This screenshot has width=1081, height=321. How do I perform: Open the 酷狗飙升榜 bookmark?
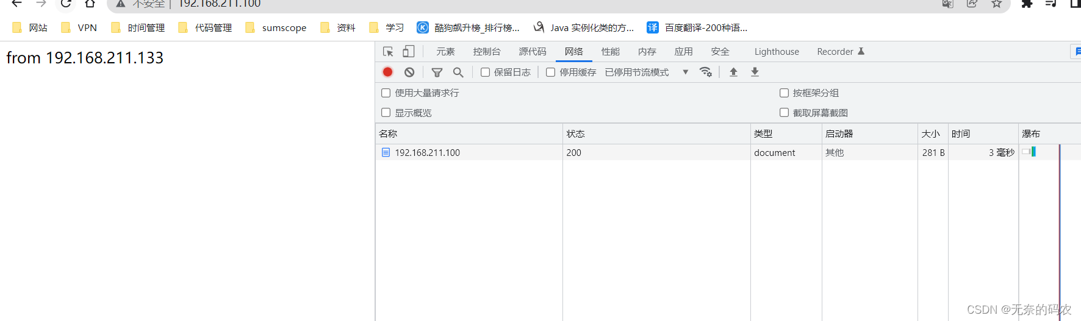(469, 27)
